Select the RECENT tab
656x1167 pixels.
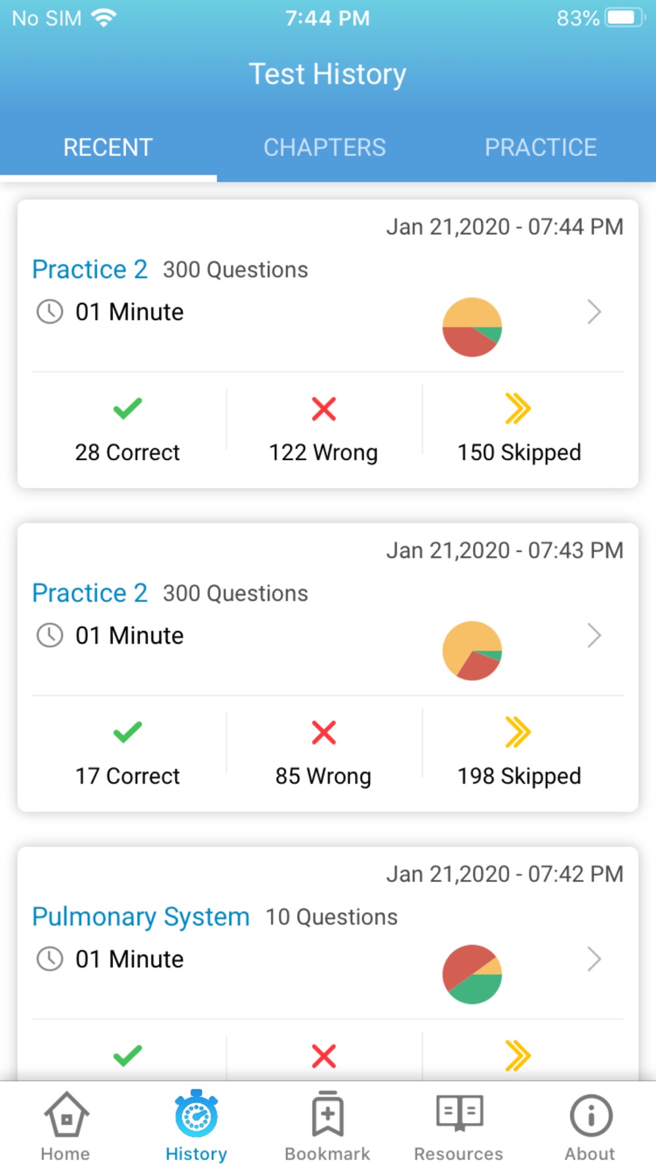point(108,148)
